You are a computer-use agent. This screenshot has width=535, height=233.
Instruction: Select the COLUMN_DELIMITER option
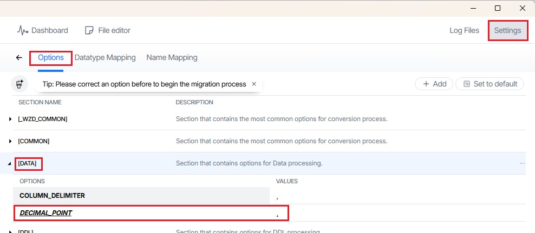(x=52, y=196)
